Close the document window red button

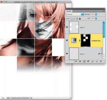click(2, 2)
